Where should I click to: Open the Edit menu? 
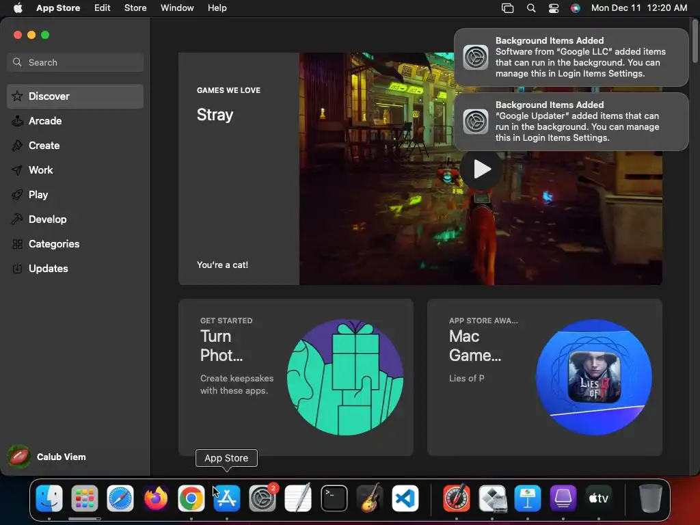point(103,8)
